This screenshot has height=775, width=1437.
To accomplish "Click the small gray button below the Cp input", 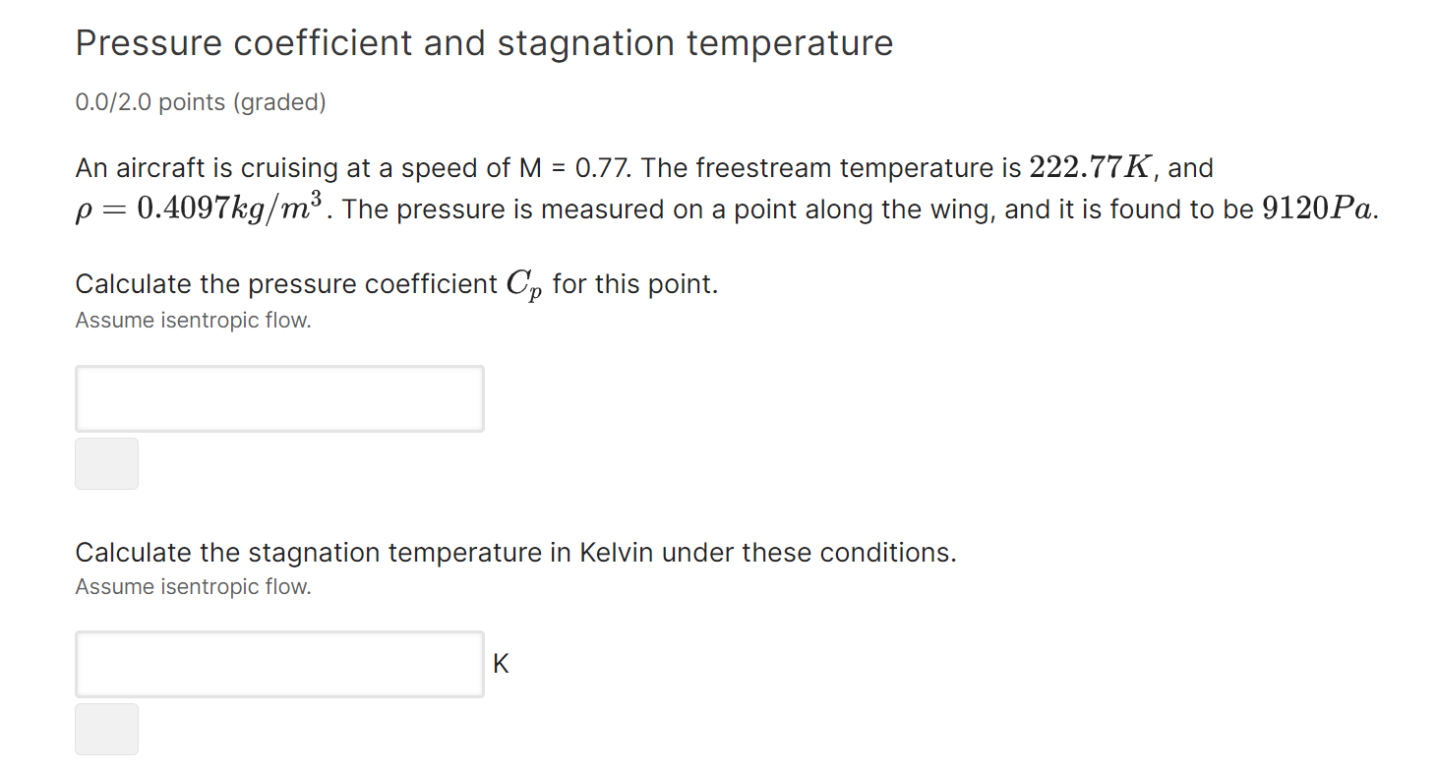I will tap(106, 463).
